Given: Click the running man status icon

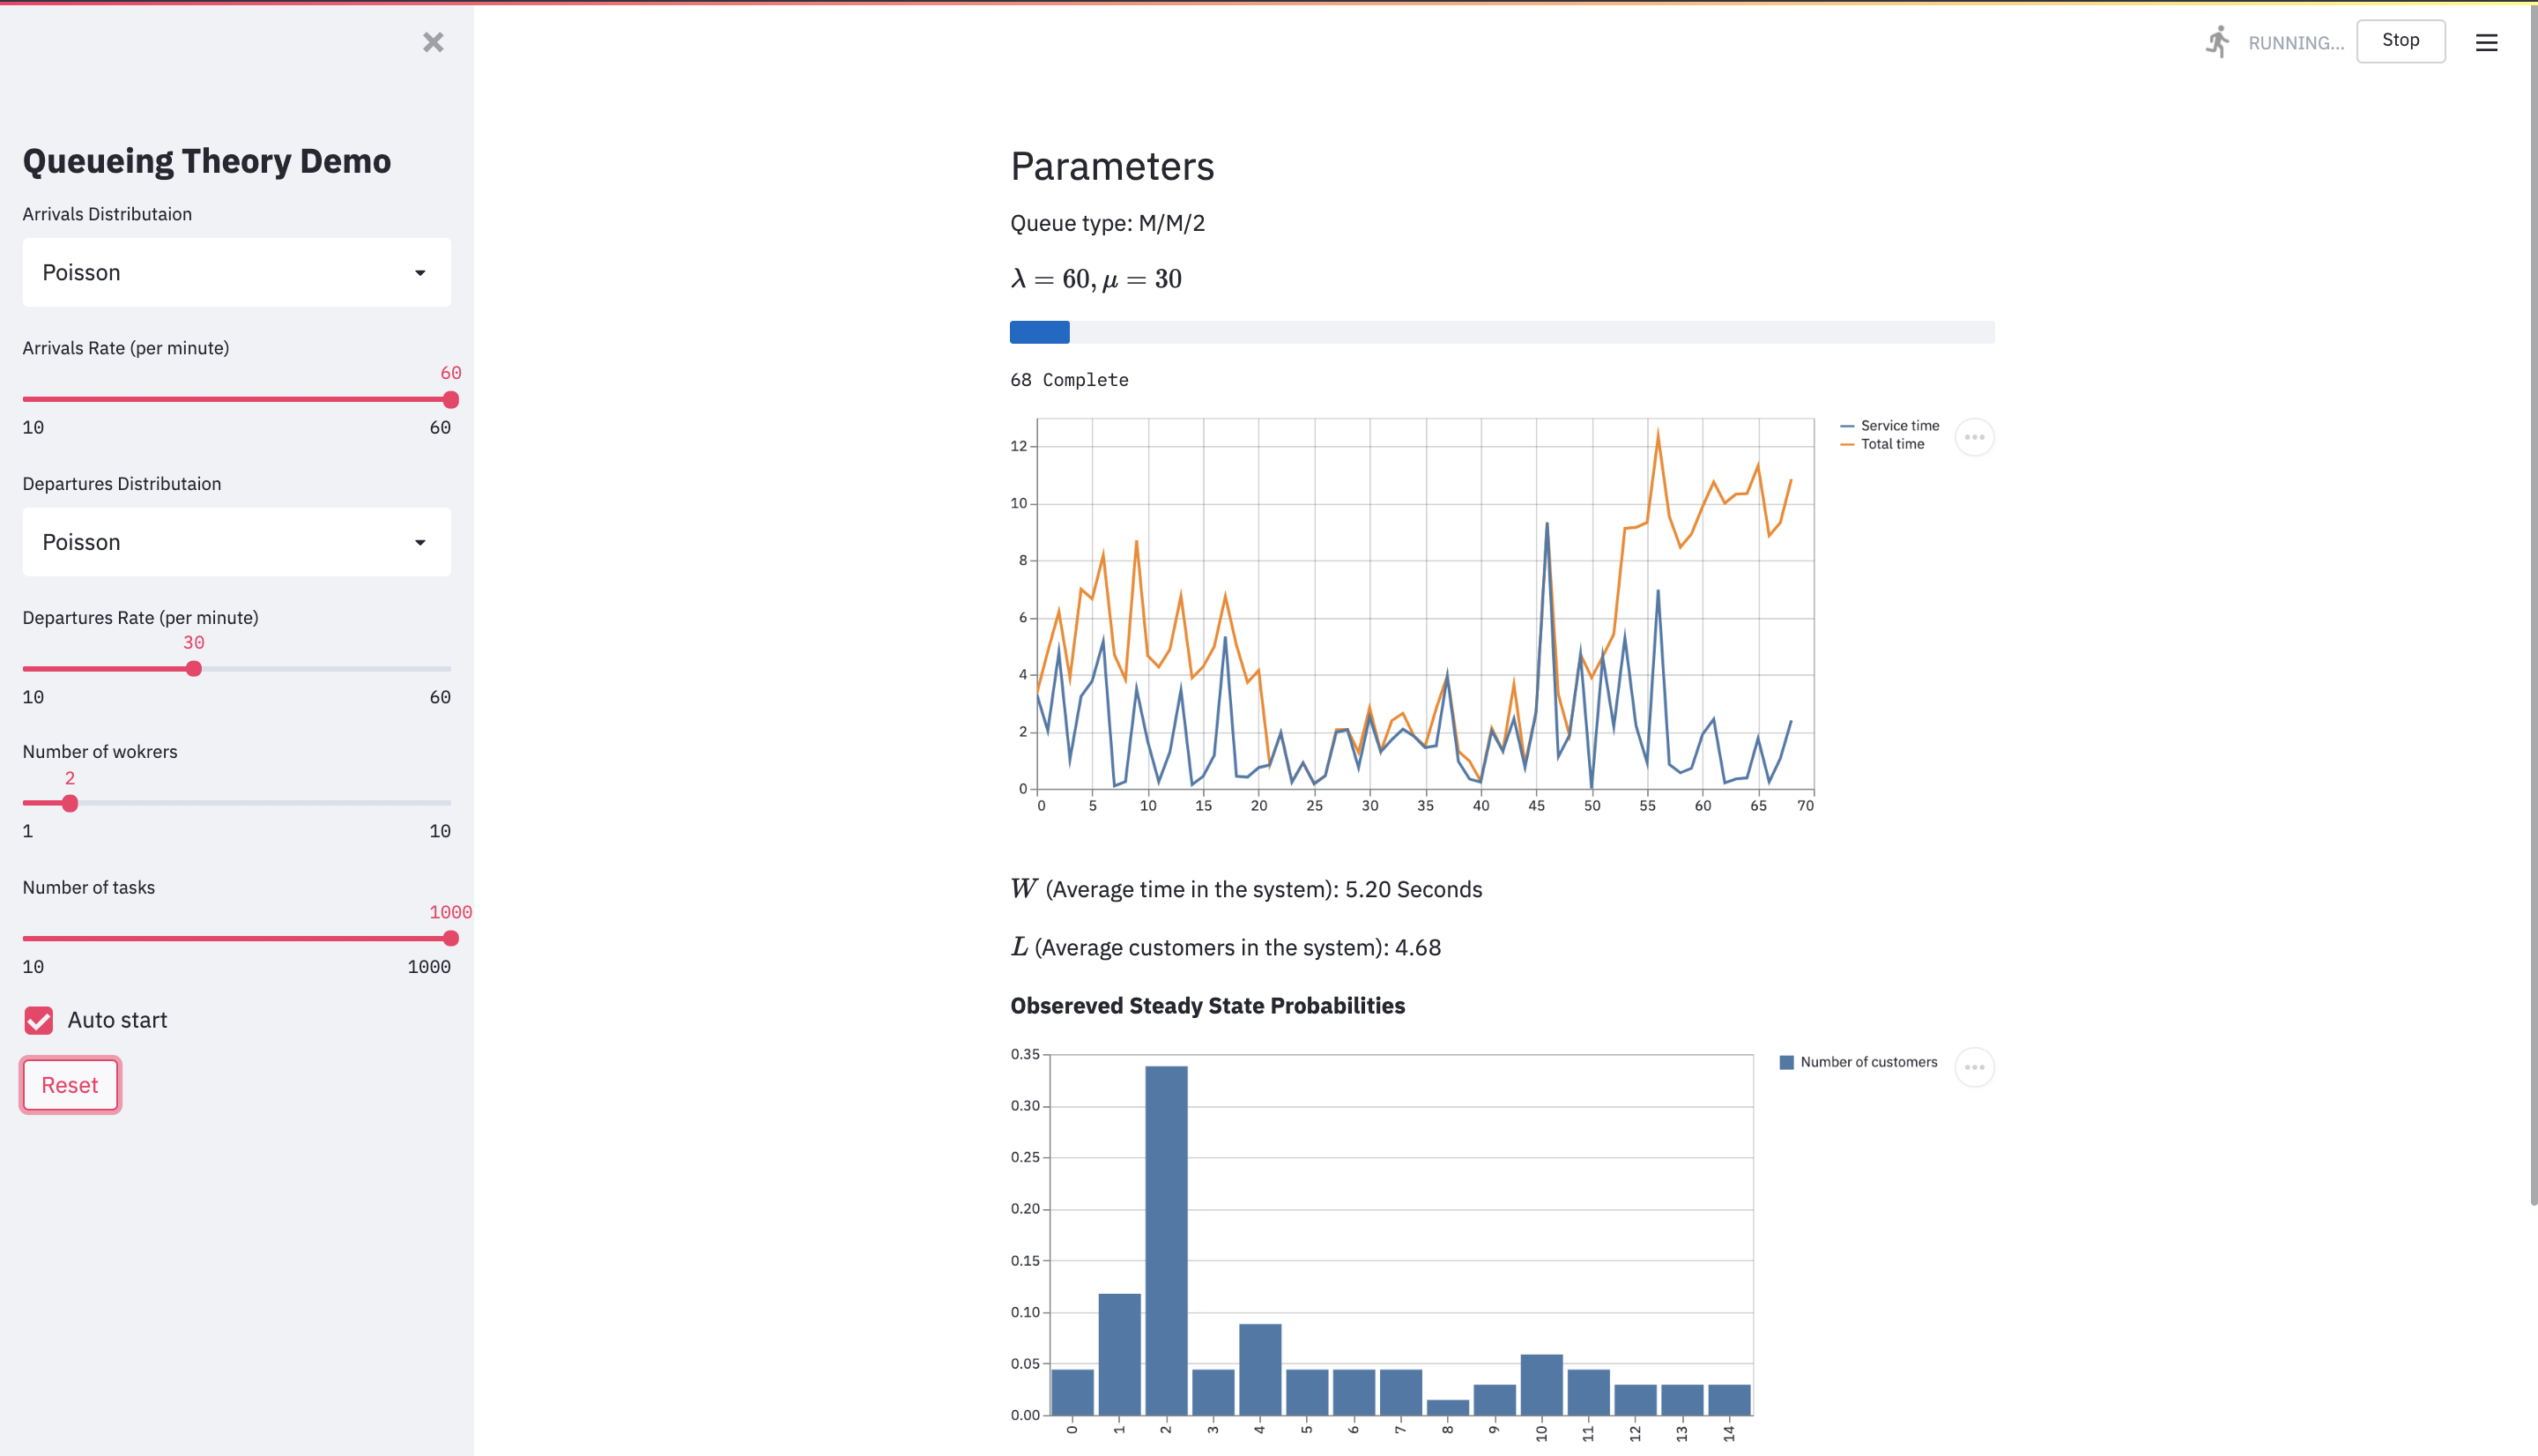Looking at the screenshot, I should tap(2218, 42).
